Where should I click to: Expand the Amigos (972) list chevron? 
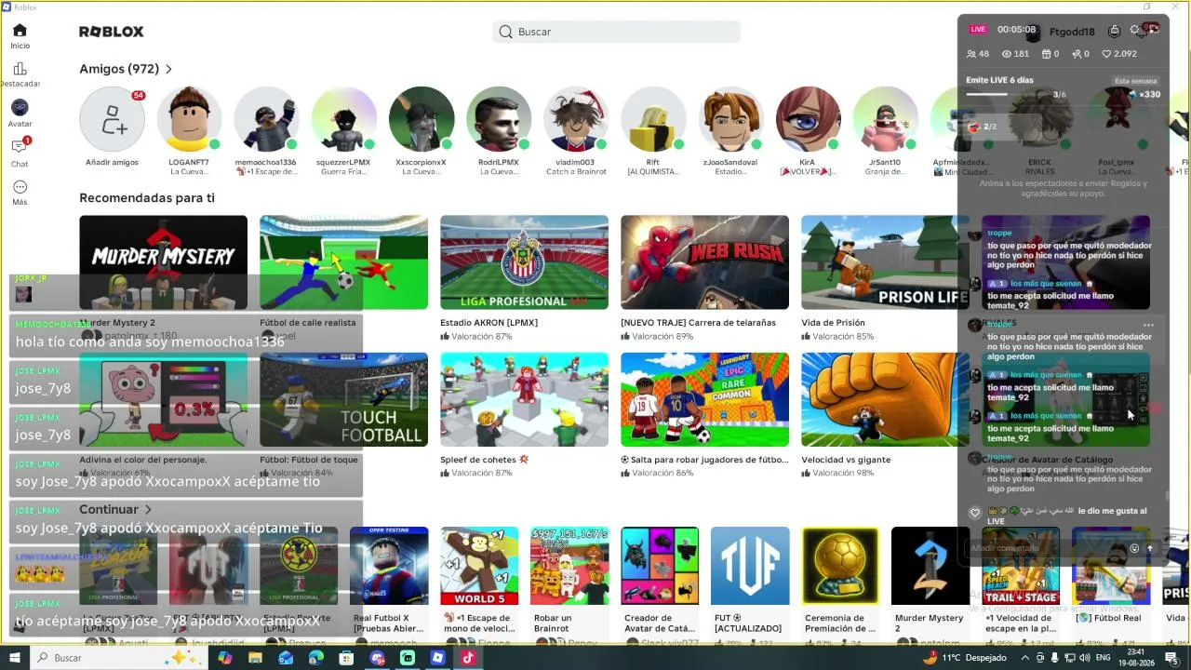coord(168,69)
